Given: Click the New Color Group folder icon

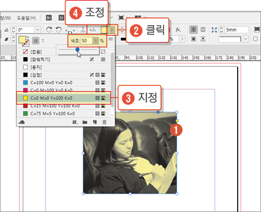Looking at the screenshot, I should coord(85,122).
